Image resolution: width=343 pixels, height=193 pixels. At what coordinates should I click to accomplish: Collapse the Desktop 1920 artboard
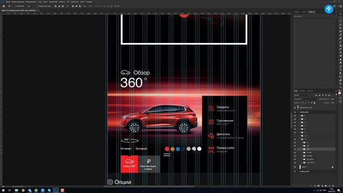298,112
